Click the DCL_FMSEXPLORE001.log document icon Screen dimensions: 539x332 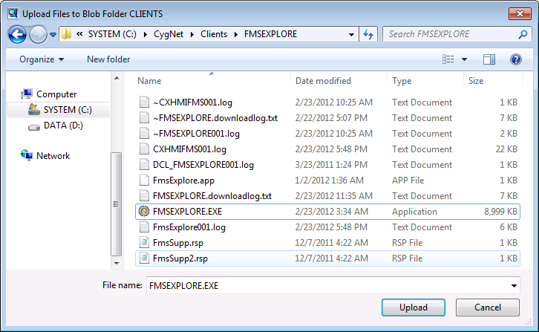(144, 164)
